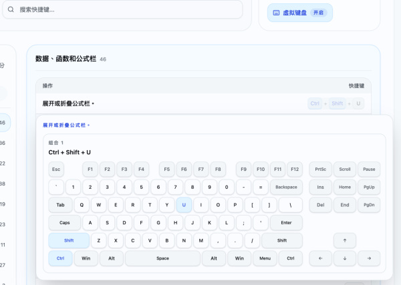
Task: Click the Del key
Action: (320, 205)
